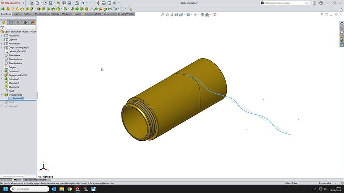Click the command search input field
Viewport: 344px width, 193px height.
(x=285, y=3)
